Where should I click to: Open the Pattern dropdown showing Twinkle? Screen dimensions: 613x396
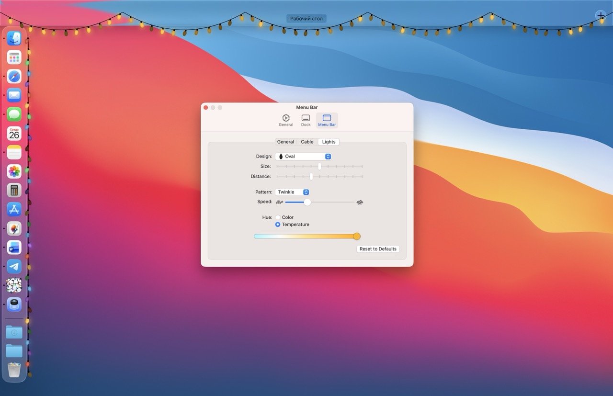(x=292, y=192)
